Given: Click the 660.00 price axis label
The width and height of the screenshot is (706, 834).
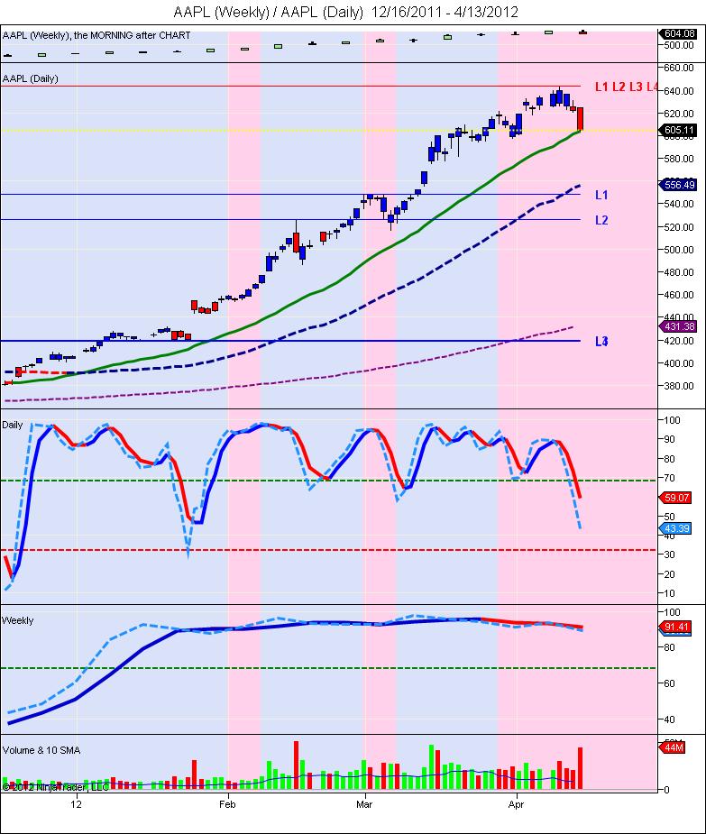Looking at the screenshot, I should 679,69.
